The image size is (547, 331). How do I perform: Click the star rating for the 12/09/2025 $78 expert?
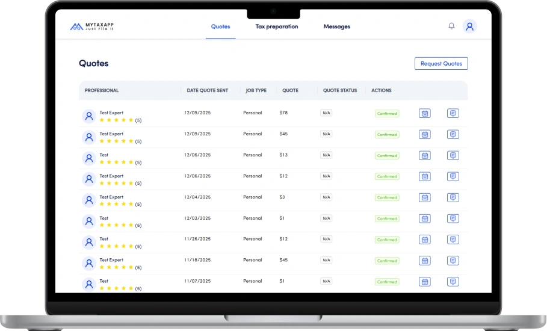coord(117,120)
